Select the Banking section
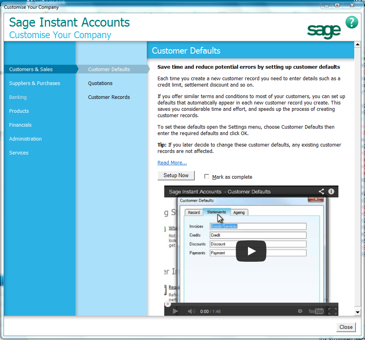This screenshot has width=365, height=340. point(18,97)
